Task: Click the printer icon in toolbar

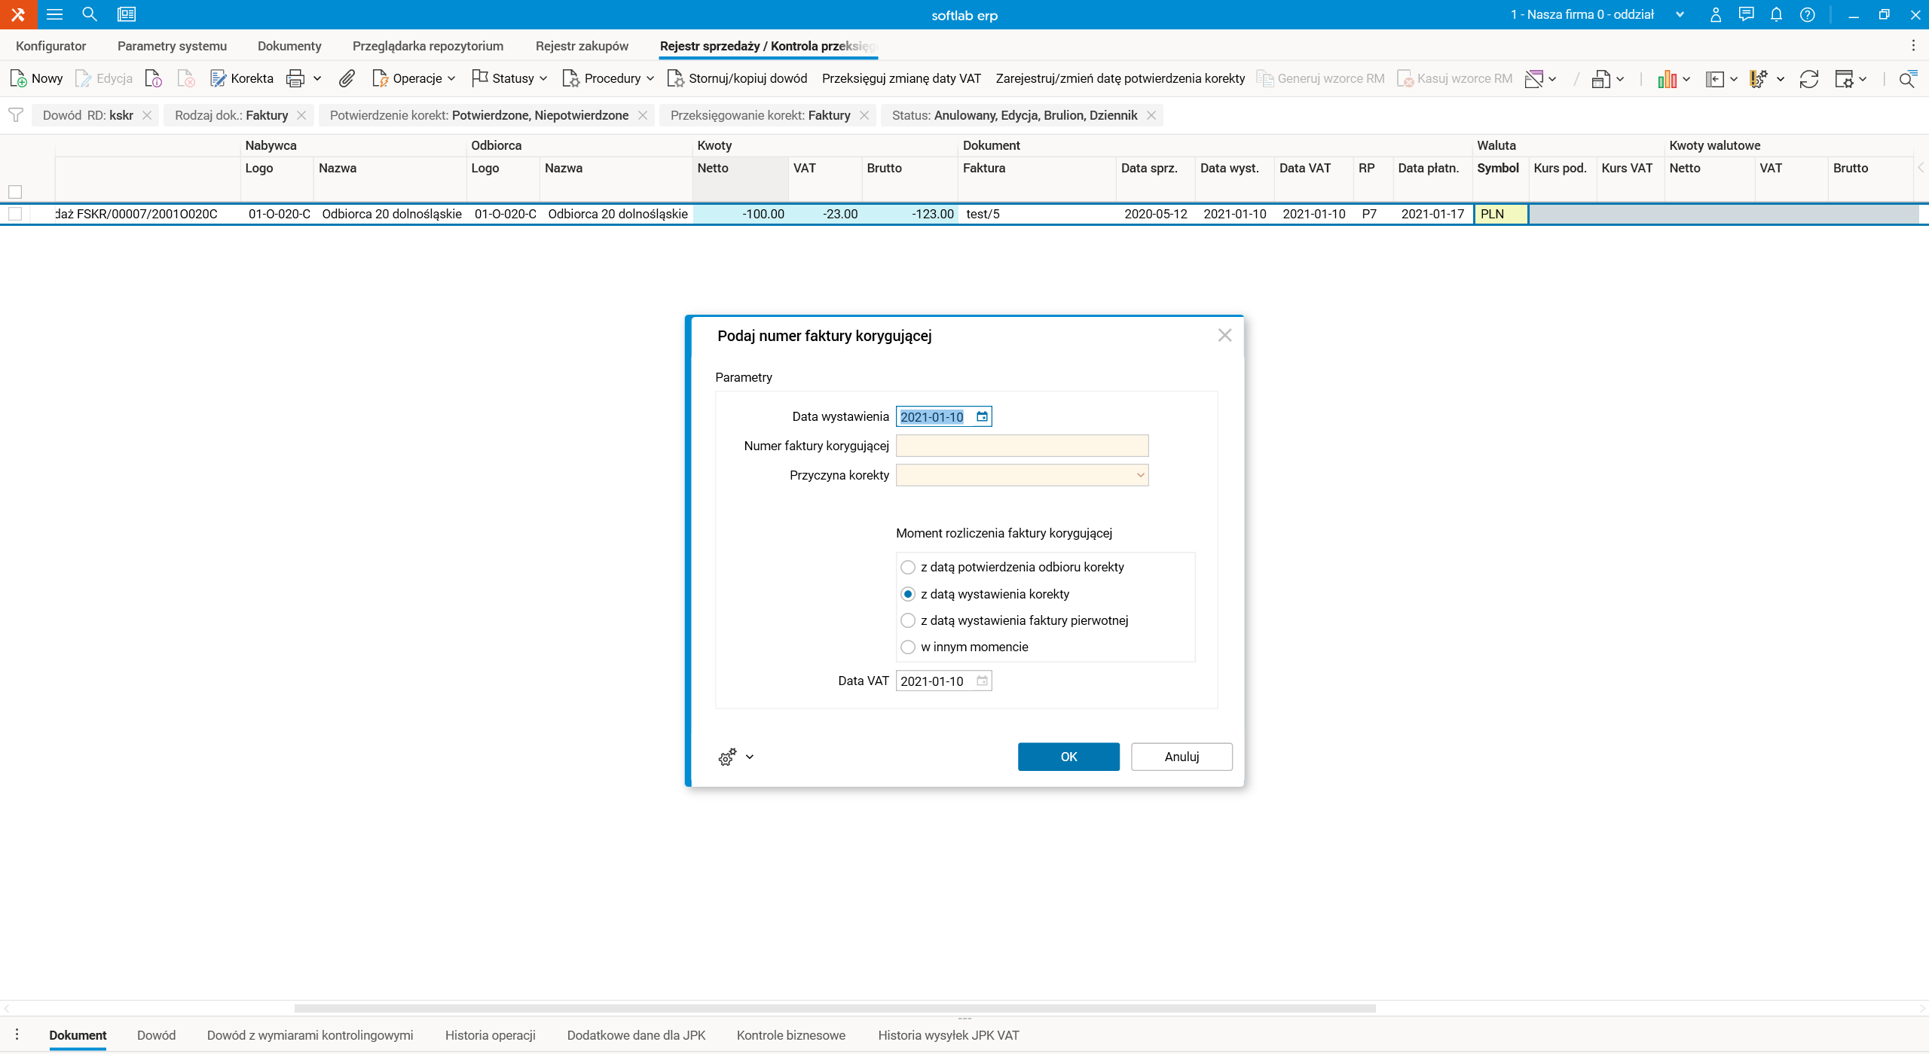Action: point(295,78)
